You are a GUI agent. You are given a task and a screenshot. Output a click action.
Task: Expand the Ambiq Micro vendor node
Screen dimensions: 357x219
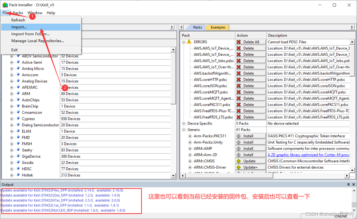point(12,69)
